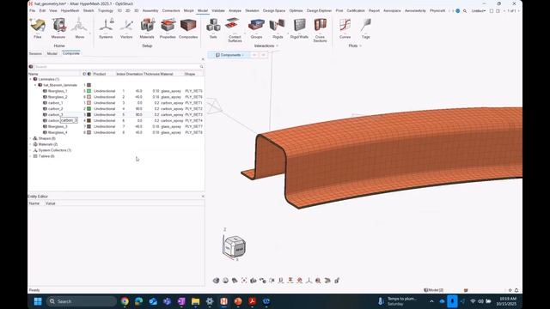The image size is (550, 309).
Task: Open the Edit menu
Action: pos(42,11)
